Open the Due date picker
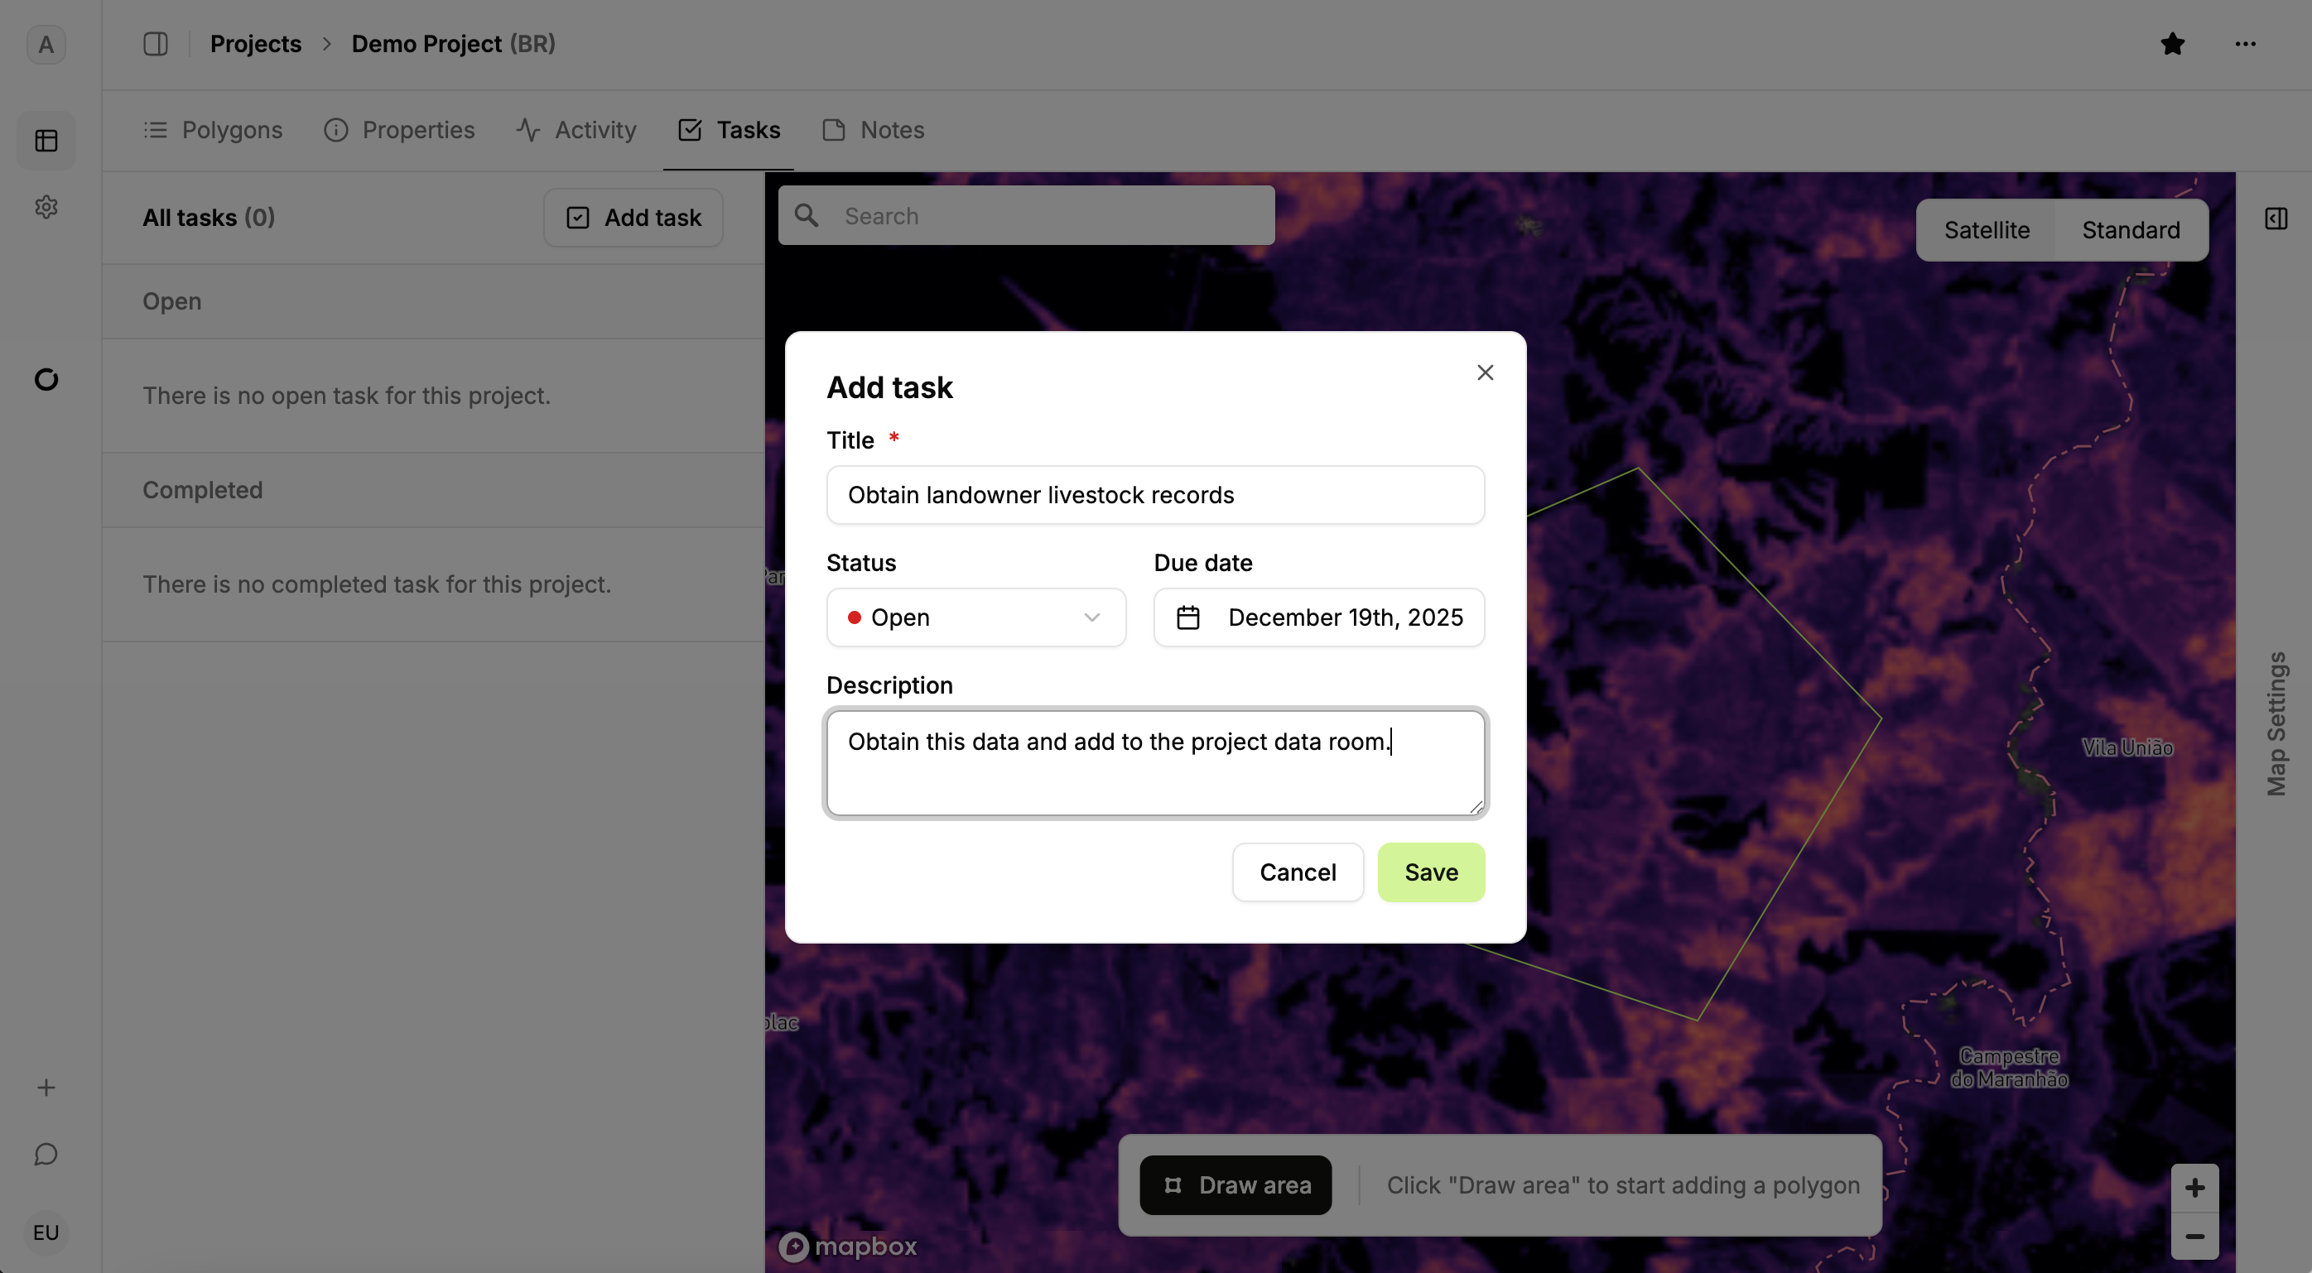 (x=1318, y=617)
